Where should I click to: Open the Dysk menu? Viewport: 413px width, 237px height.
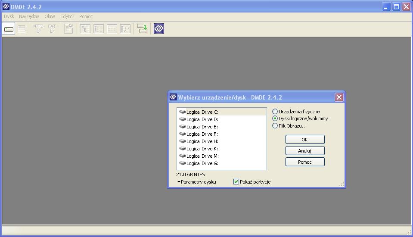click(9, 16)
